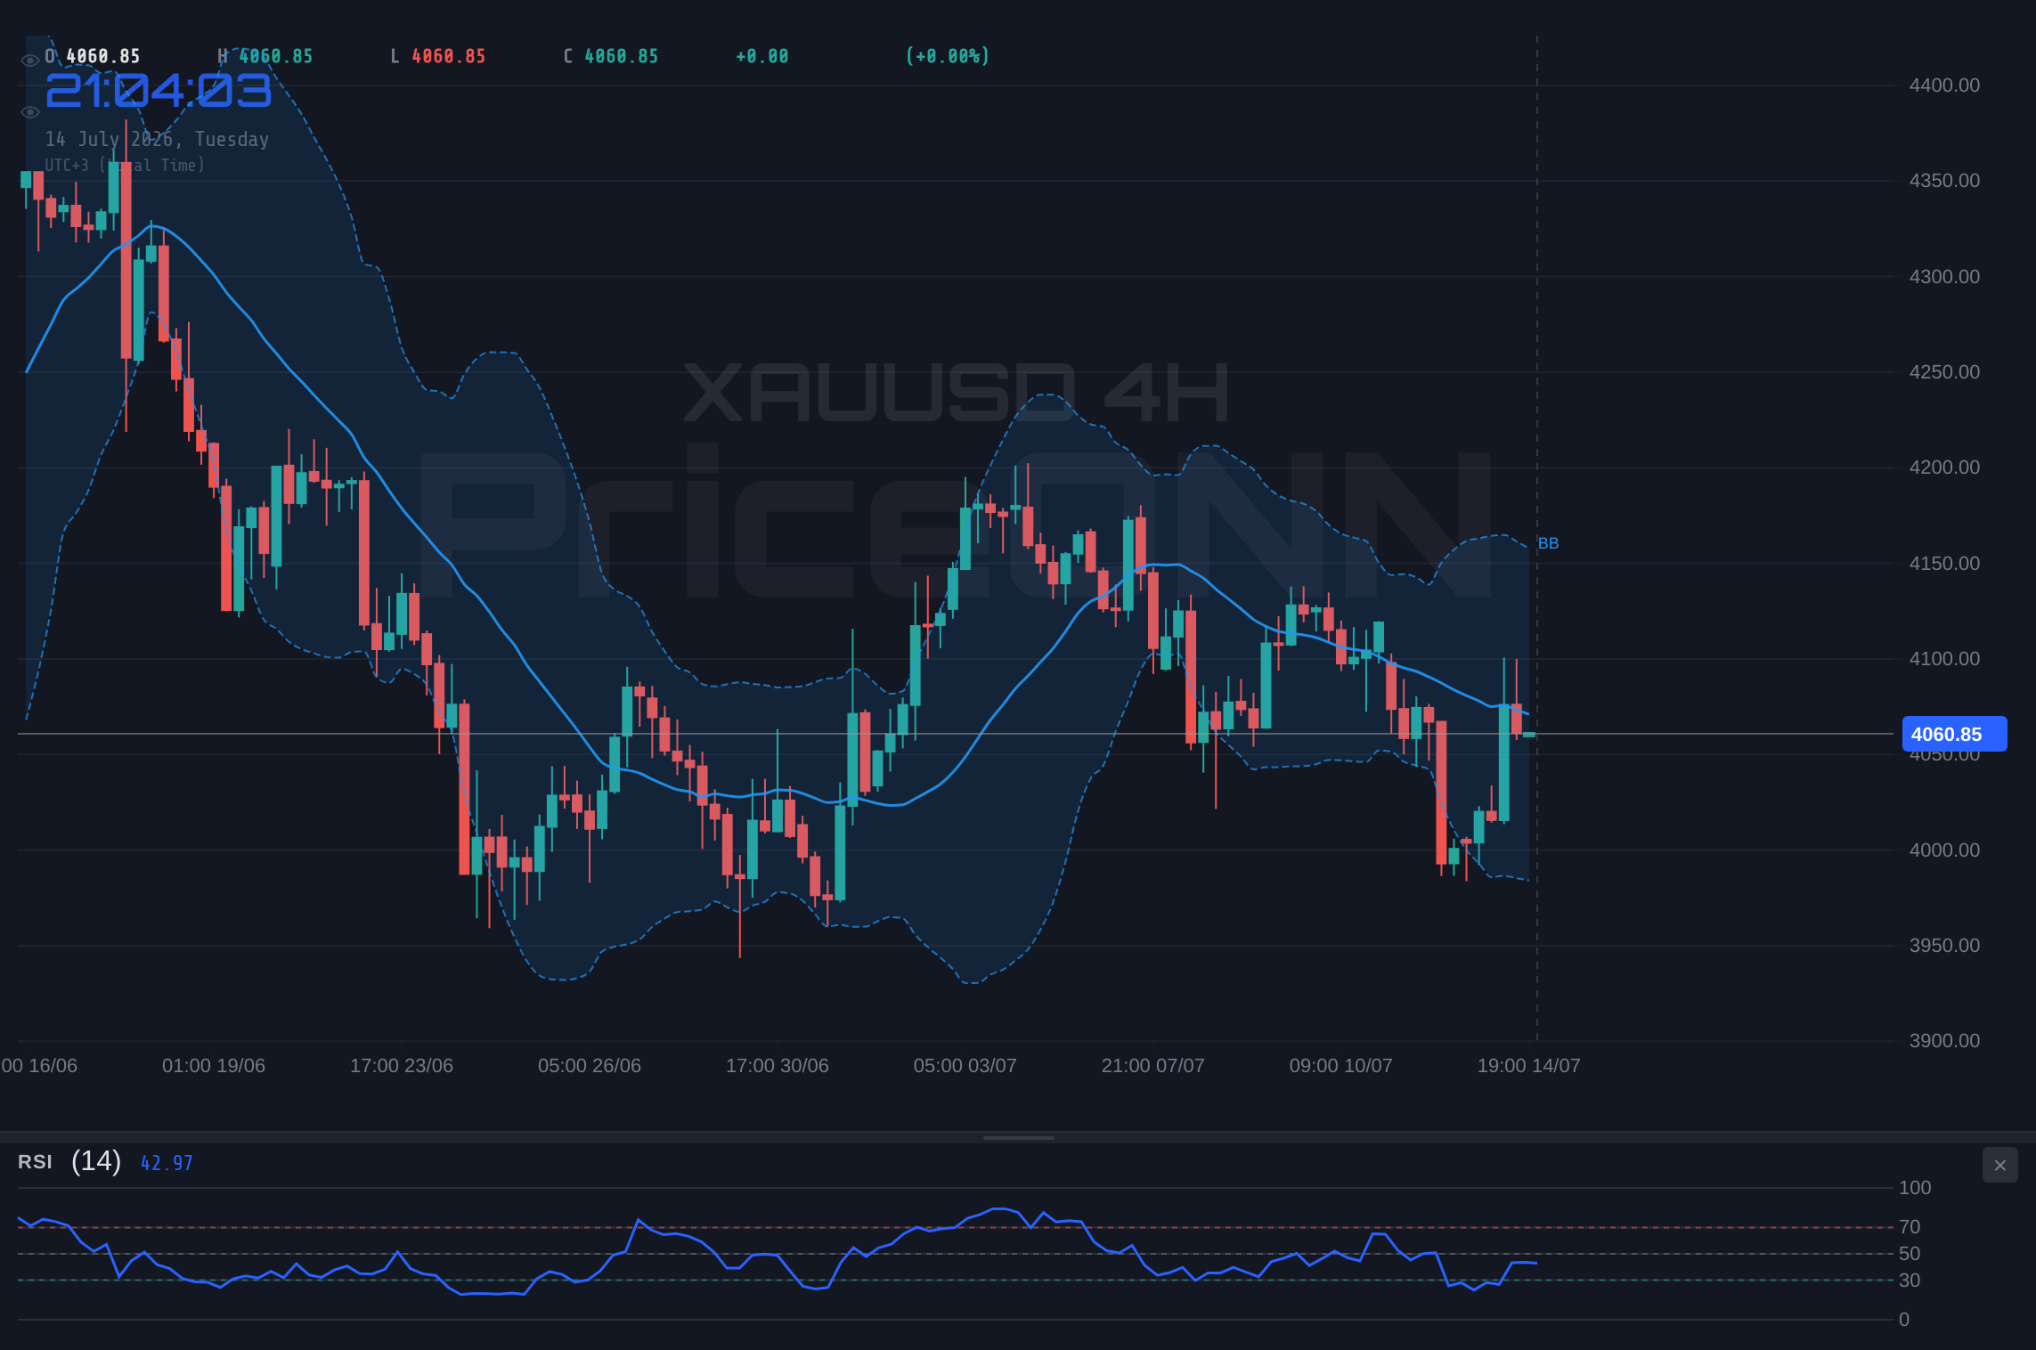
Task: Click the 4150.00 price axis label
Action: coord(1944,564)
